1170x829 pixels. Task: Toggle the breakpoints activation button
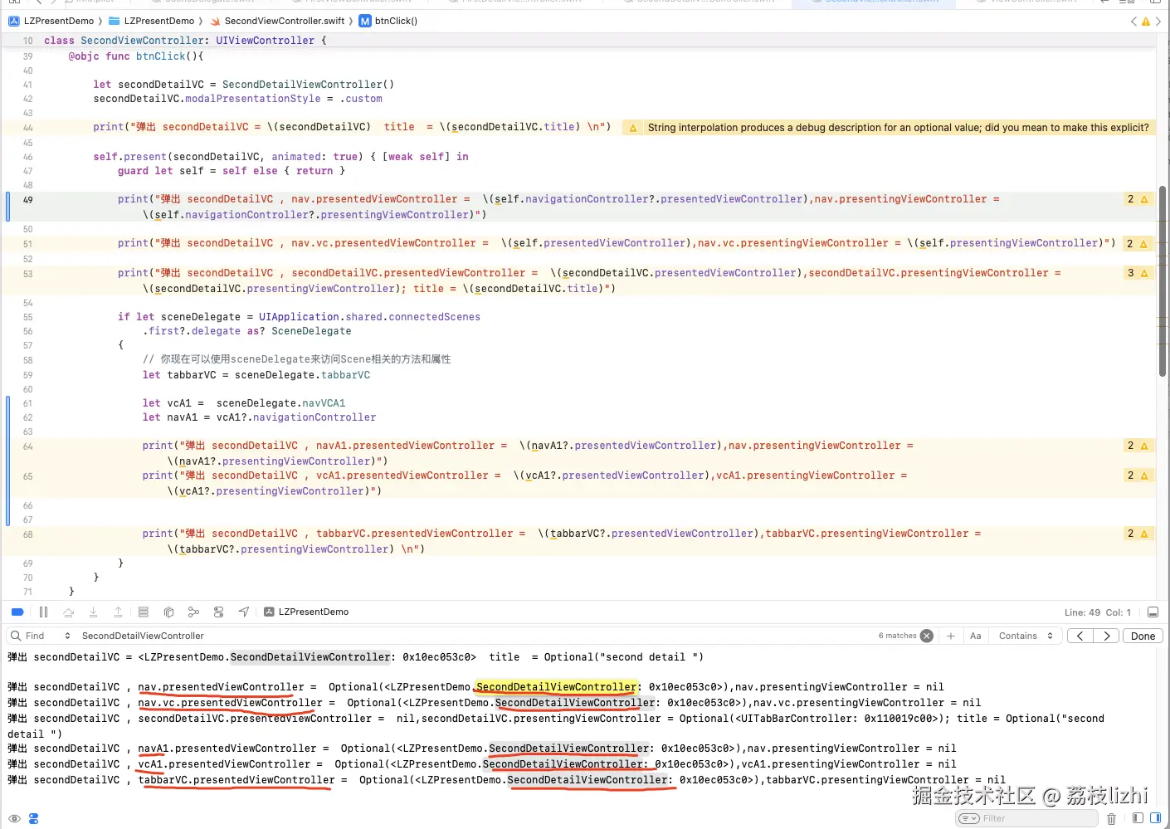[x=17, y=612]
